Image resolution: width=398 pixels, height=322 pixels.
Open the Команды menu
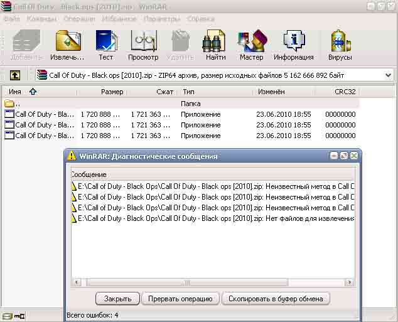pyautogui.click(x=42, y=19)
